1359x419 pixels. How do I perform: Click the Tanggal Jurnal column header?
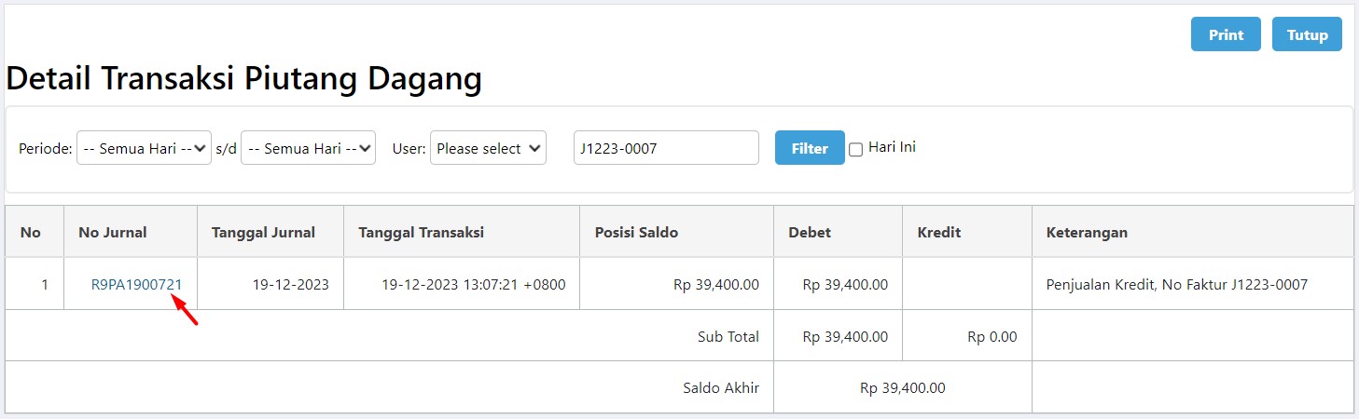coord(263,233)
